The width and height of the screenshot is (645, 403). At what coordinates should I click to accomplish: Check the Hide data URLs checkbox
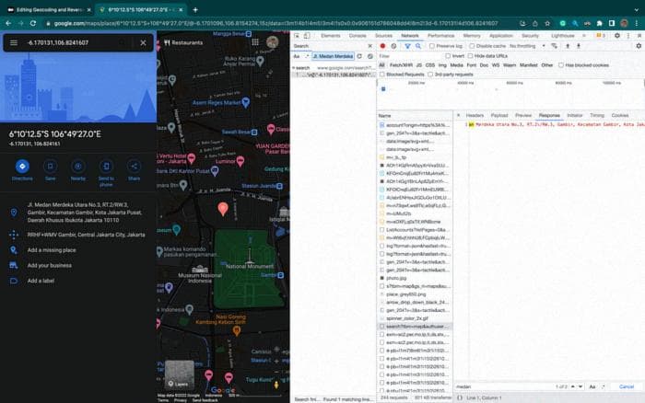(470, 56)
